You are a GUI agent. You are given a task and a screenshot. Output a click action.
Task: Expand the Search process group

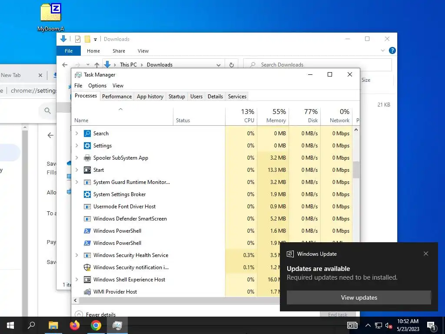click(76, 133)
